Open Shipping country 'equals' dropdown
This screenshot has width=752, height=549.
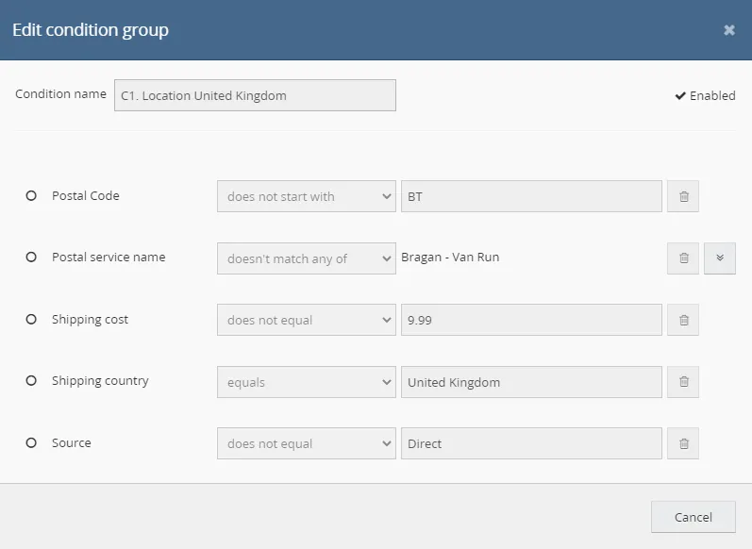coord(307,382)
